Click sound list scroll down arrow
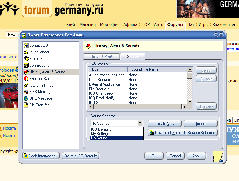This screenshot has height=181, width=239. pyautogui.click(x=190, y=102)
